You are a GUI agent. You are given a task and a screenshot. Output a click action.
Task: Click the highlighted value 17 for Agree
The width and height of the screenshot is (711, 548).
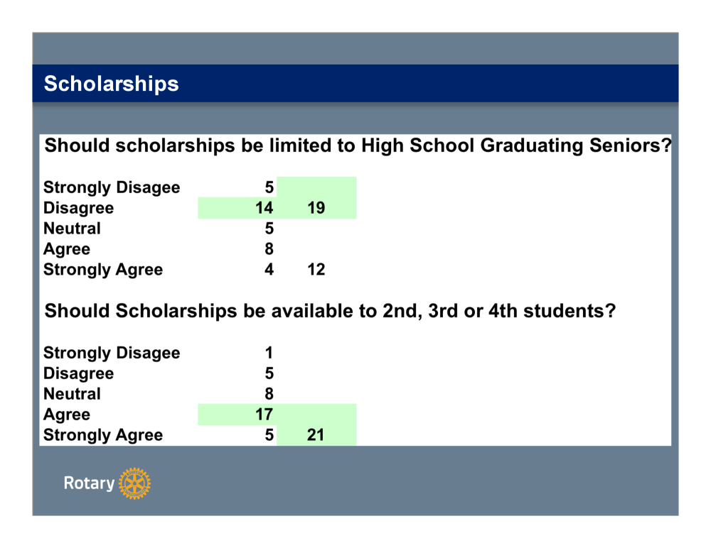[x=264, y=415]
